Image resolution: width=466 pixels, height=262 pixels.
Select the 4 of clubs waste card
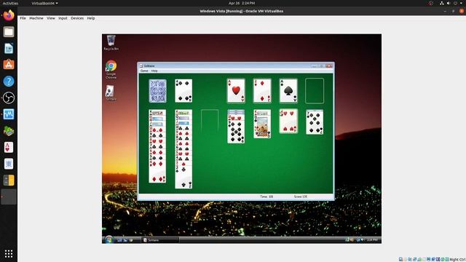[x=183, y=91]
